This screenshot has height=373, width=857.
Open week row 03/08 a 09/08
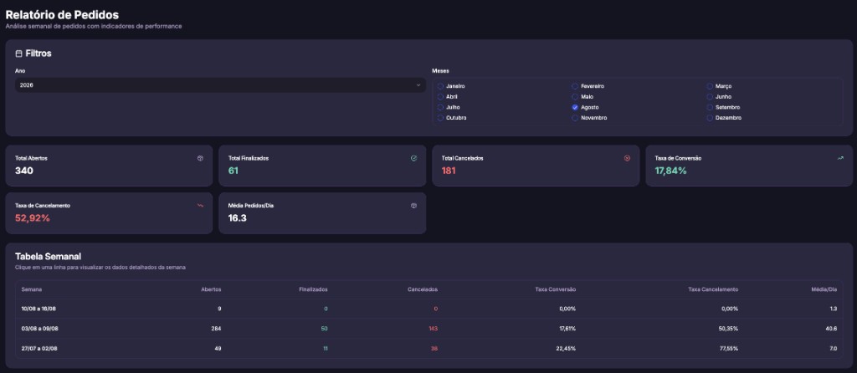pos(429,328)
